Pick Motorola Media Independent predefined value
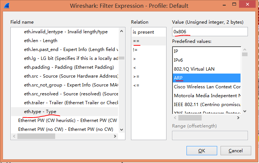The image size is (259, 163). click(206, 96)
